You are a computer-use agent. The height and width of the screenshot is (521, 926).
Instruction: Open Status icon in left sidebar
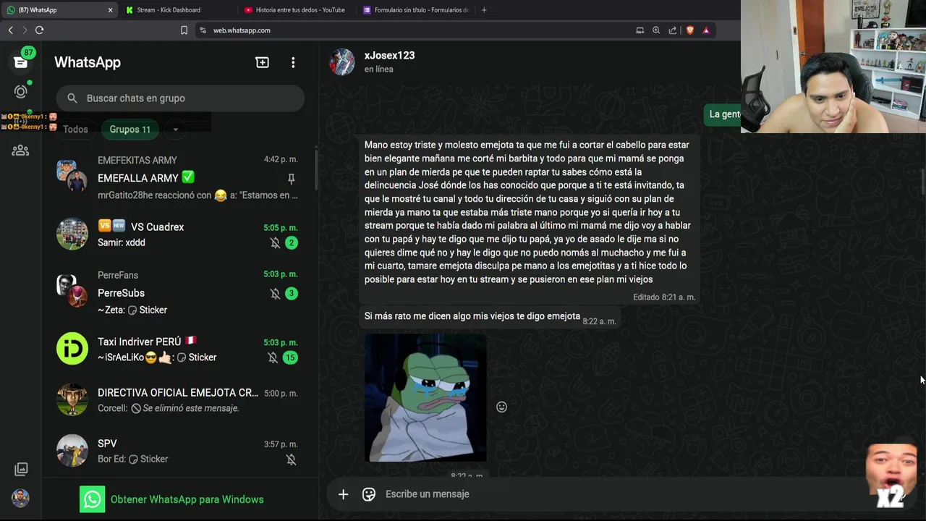pos(20,92)
